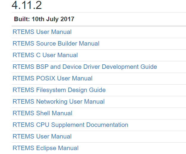Open the RTEMS User Manual link above Source Builder Manual
The height and width of the screenshot is (154, 186).
coord(42,32)
